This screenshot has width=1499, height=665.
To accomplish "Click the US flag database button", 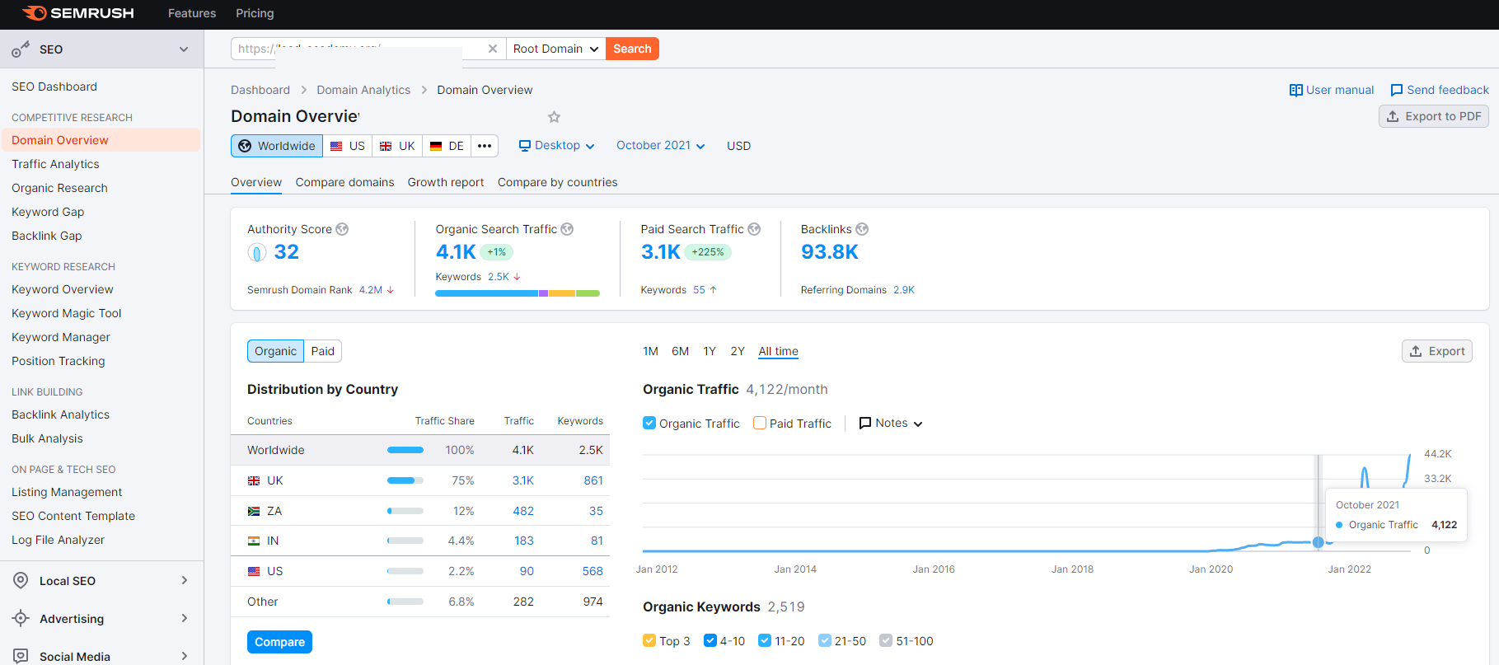I will (x=347, y=146).
